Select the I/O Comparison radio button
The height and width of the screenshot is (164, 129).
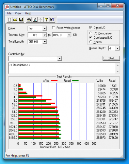90,33
